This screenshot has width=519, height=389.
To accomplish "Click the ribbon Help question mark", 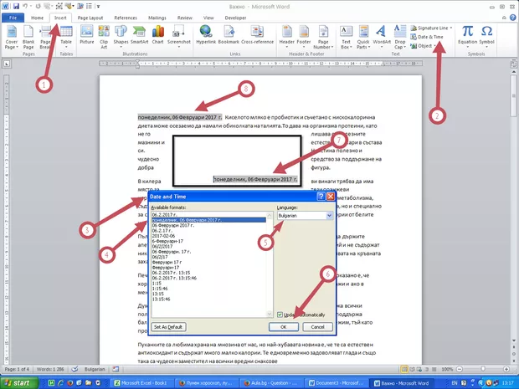I will click(x=512, y=18).
